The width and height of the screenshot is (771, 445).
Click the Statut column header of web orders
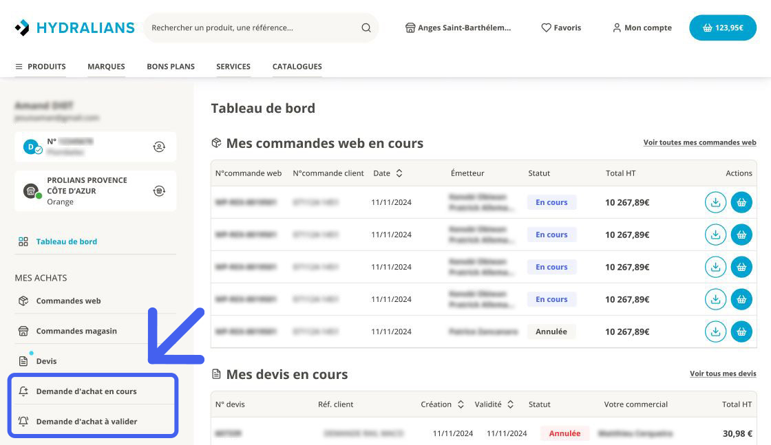coord(539,173)
